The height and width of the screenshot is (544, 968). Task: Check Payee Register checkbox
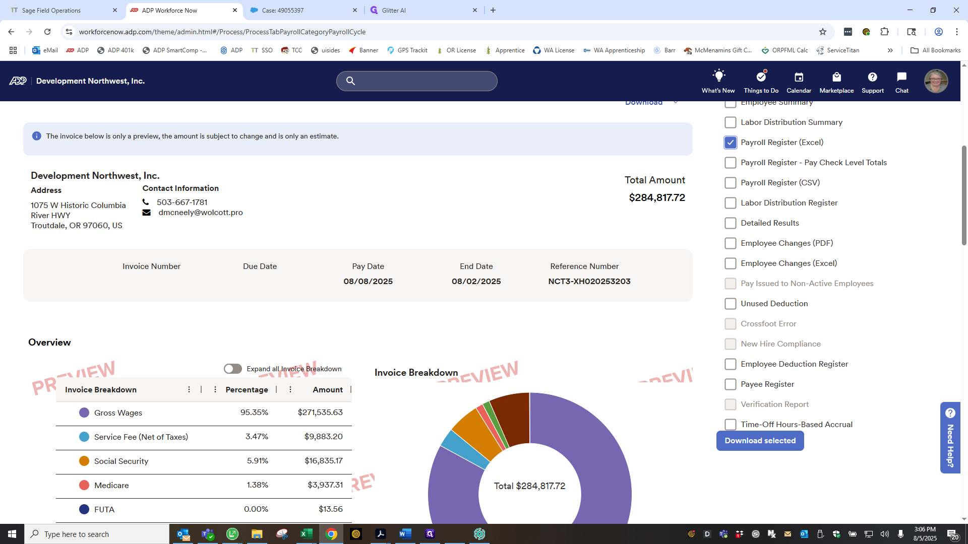(730, 384)
